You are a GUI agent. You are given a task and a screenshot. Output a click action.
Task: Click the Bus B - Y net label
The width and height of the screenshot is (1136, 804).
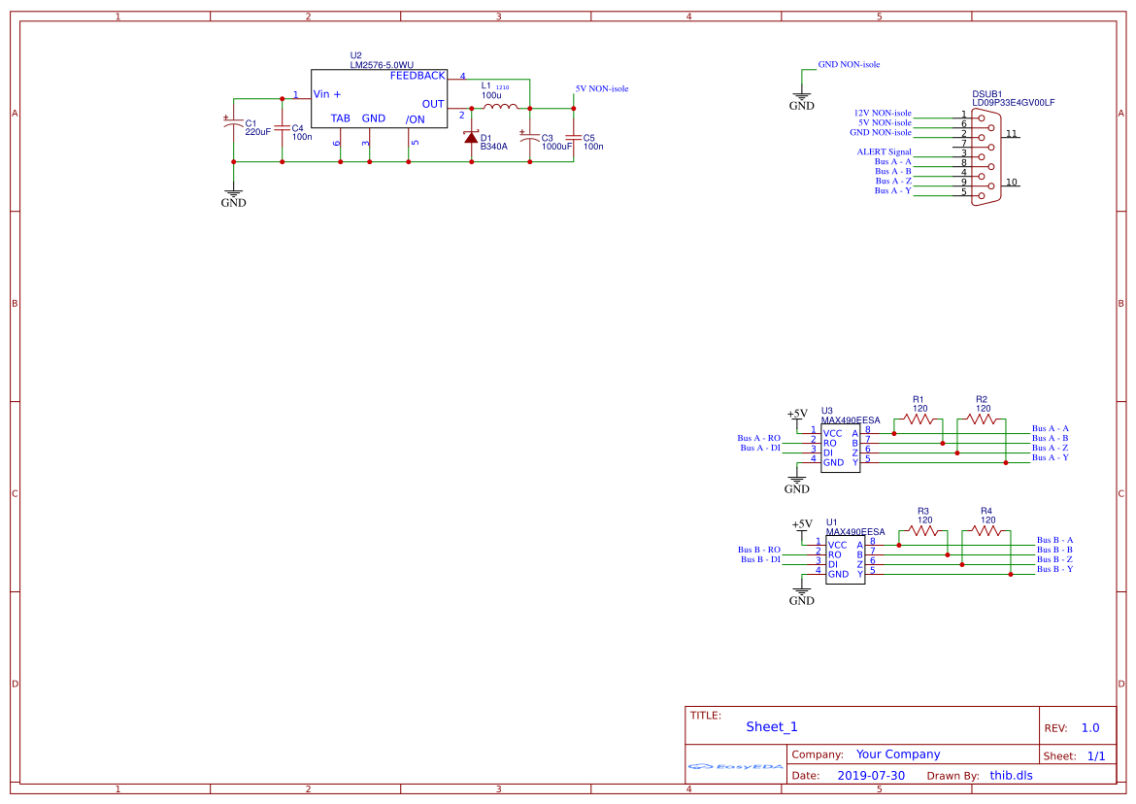tap(1054, 569)
